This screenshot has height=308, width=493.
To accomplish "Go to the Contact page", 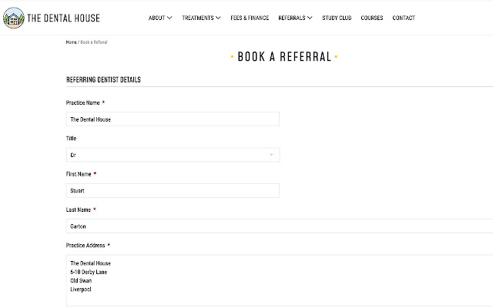I will (x=404, y=18).
